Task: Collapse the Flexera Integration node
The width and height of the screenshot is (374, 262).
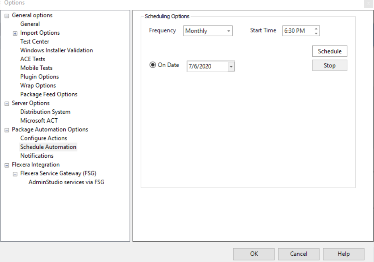Action: point(7,165)
